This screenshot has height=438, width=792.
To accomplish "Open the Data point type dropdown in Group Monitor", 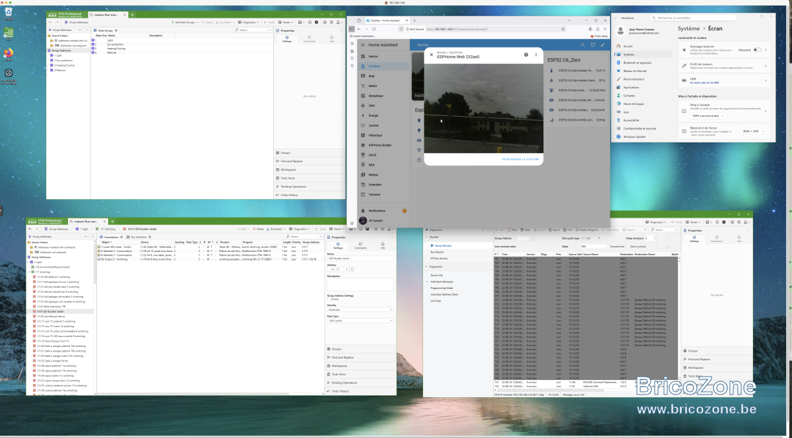I will click(x=591, y=237).
